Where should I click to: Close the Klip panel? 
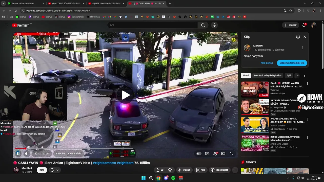click(x=305, y=37)
